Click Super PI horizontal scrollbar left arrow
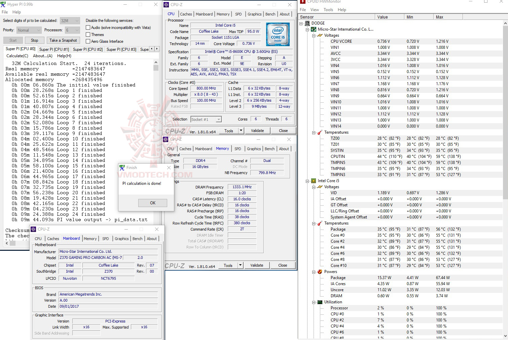 (7, 243)
